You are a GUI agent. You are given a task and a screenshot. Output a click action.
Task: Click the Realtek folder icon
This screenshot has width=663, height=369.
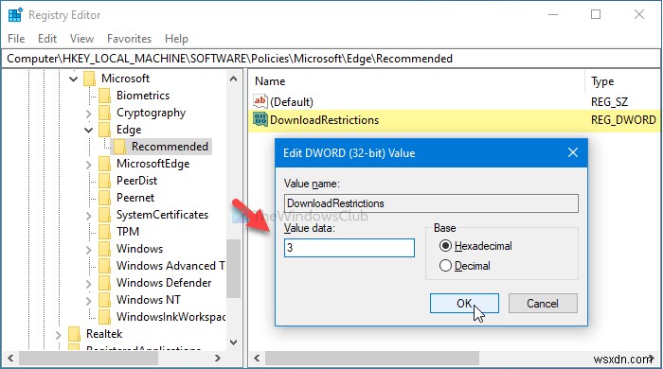(75, 334)
